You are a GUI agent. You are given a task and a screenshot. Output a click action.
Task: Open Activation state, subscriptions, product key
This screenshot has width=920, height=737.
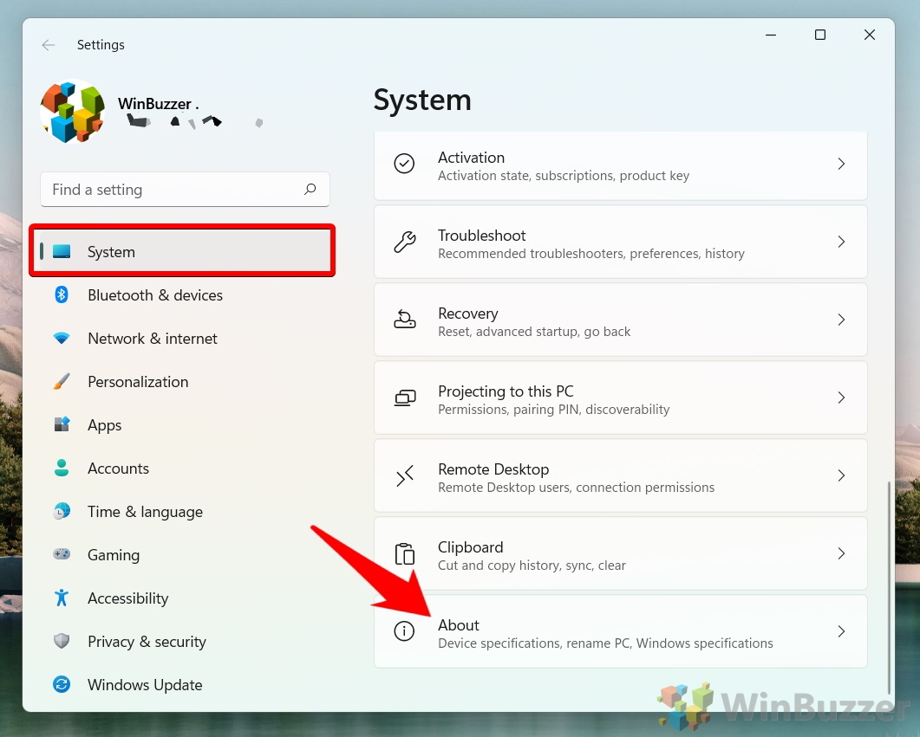pyautogui.click(x=564, y=176)
